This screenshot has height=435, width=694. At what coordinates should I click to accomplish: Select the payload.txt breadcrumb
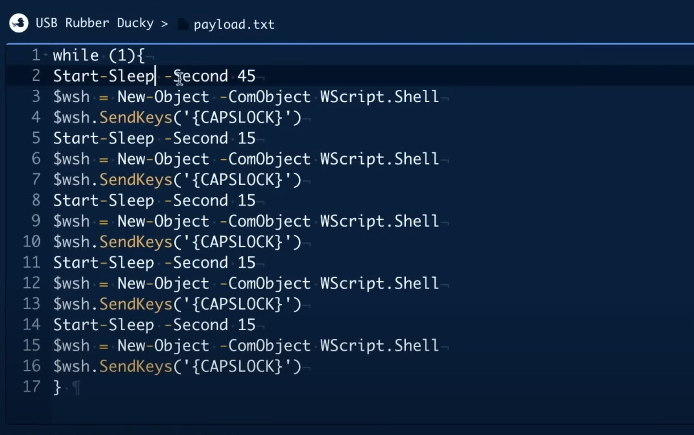coord(234,24)
